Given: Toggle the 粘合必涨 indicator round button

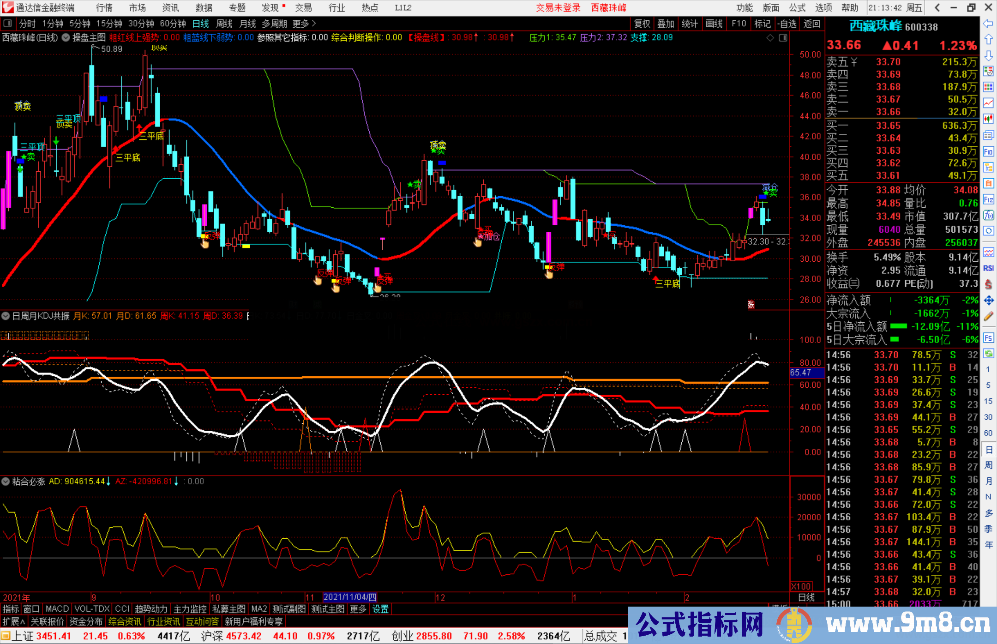Looking at the screenshot, I should [6, 481].
